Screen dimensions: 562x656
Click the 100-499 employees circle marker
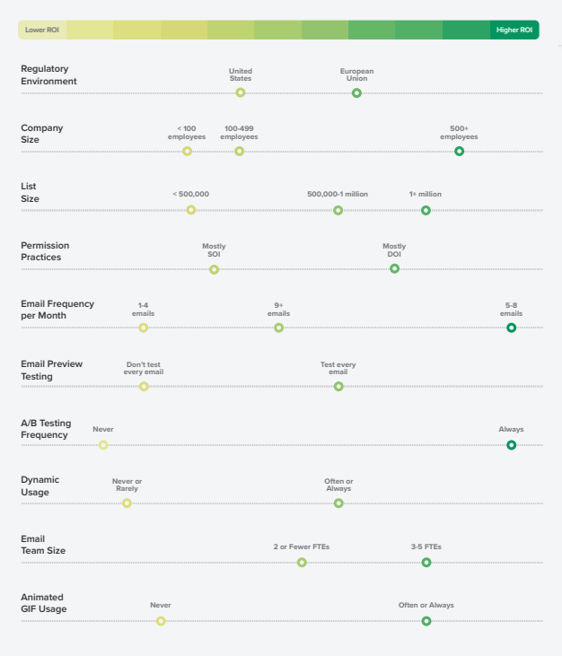tap(239, 151)
